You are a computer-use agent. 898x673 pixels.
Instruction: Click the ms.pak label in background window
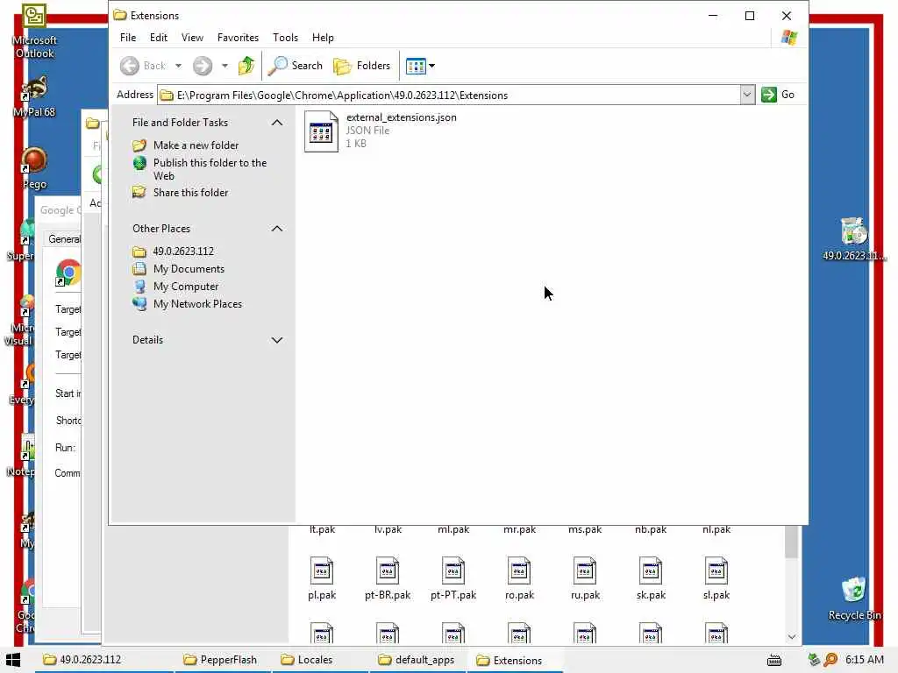(585, 530)
